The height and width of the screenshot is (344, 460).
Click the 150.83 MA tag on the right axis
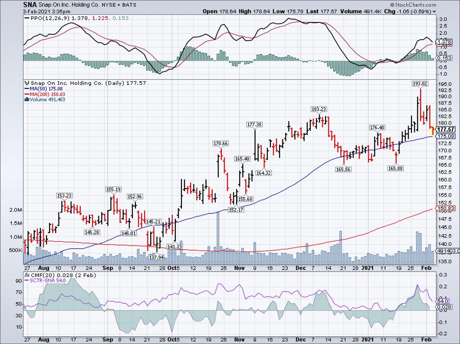pyautogui.click(x=446, y=209)
